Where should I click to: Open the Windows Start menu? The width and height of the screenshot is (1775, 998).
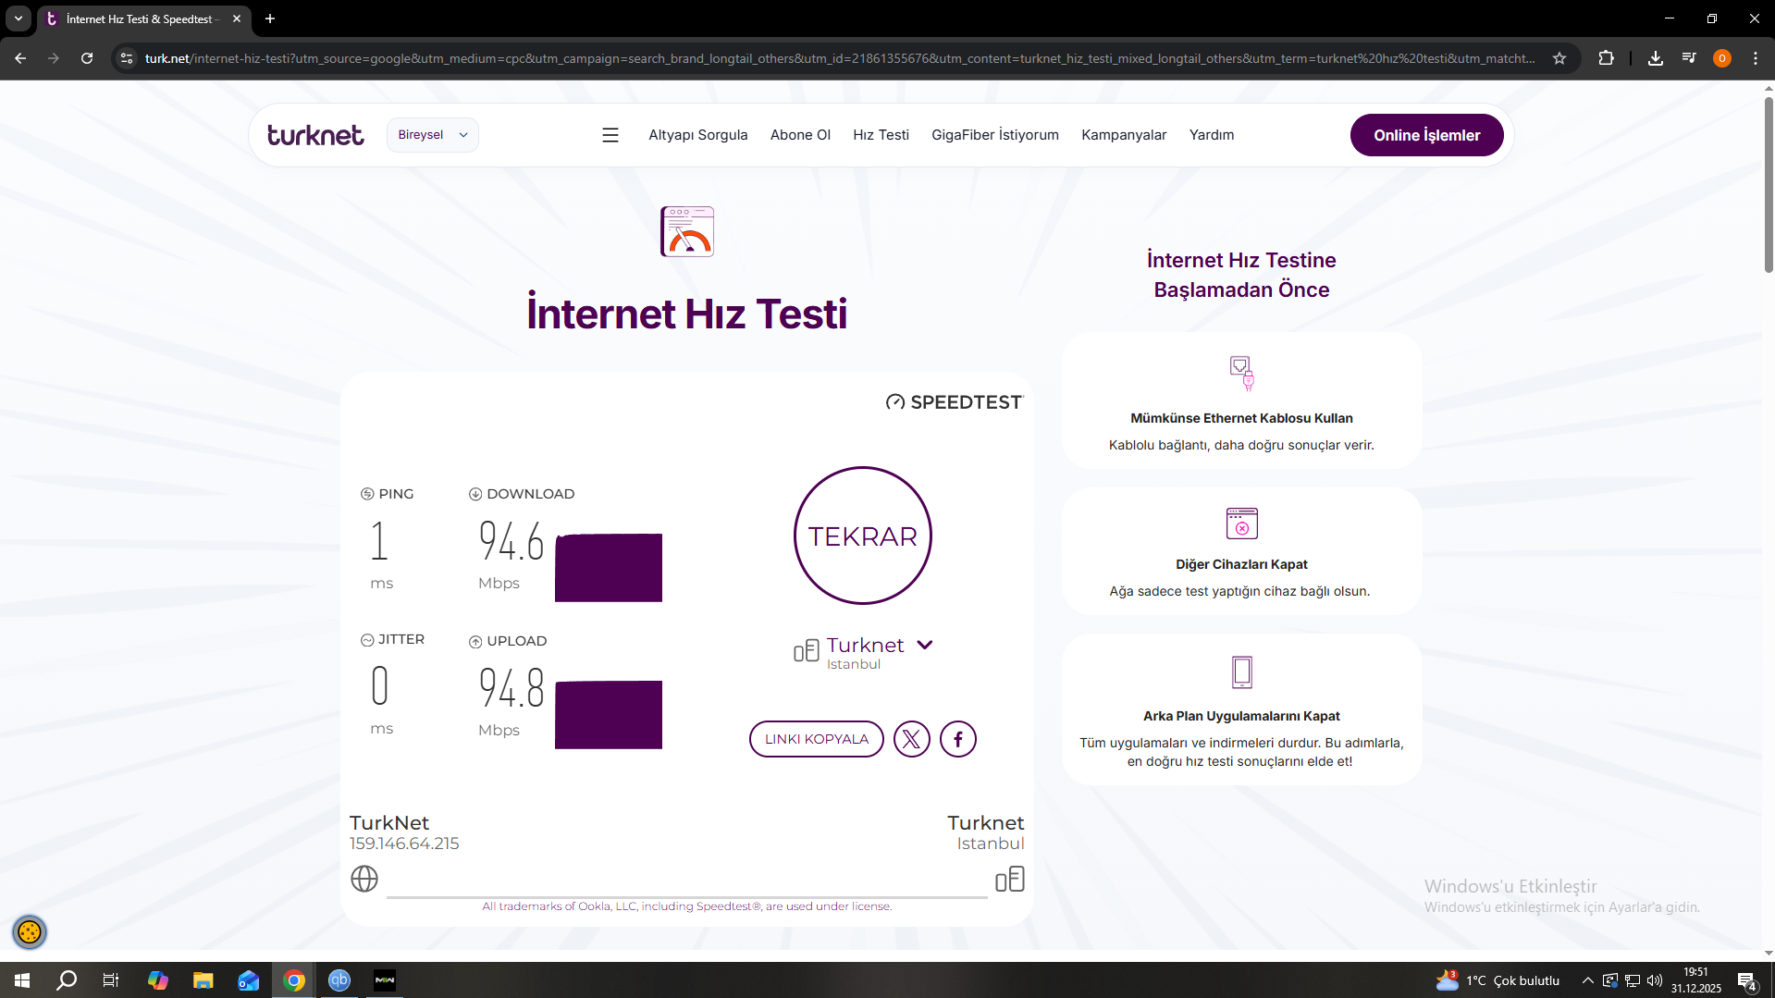pos(22,980)
